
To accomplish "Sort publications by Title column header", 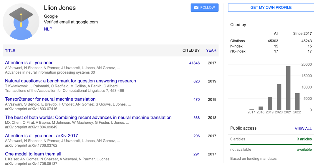I will click(x=10, y=50).
